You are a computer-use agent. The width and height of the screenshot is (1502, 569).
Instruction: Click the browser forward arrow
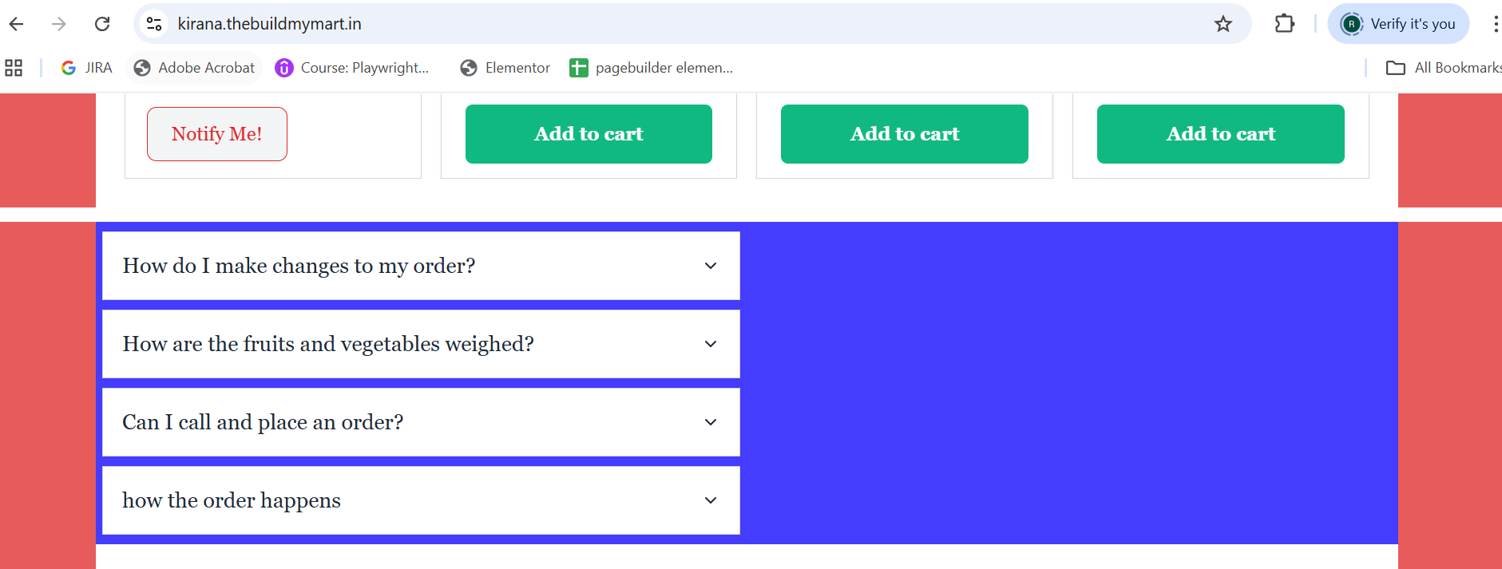[x=59, y=24]
